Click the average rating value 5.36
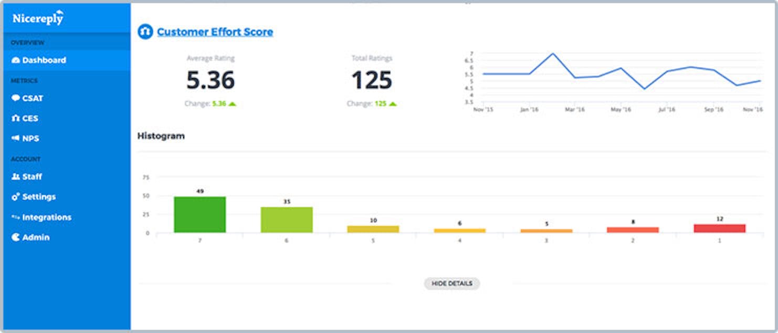Screen dimensions: 778x333 click(211, 80)
